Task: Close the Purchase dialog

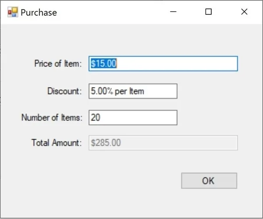Action: (x=244, y=12)
